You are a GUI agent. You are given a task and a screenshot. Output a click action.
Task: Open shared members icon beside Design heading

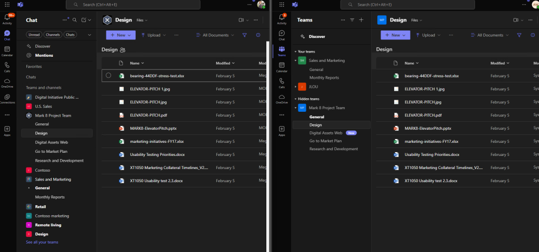pos(122,50)
